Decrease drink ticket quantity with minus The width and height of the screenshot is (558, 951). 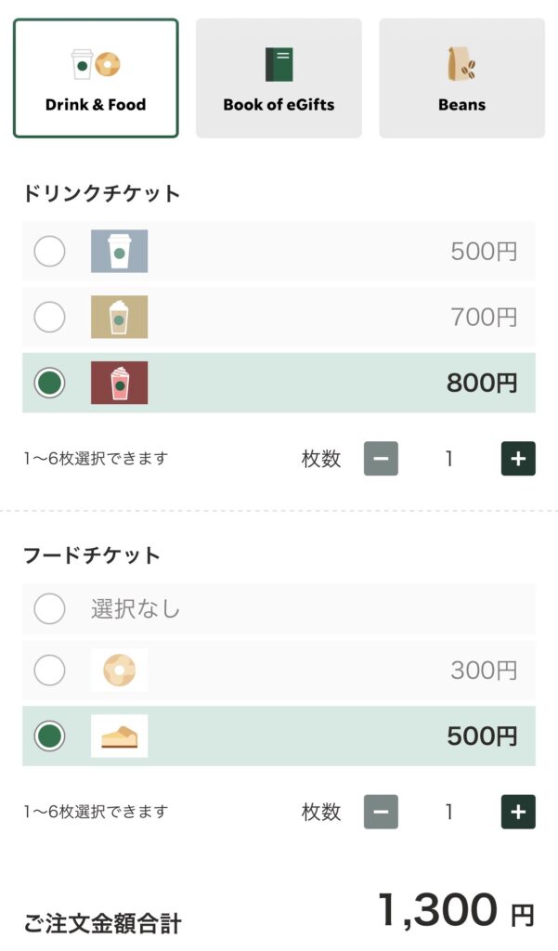(381, 459)
